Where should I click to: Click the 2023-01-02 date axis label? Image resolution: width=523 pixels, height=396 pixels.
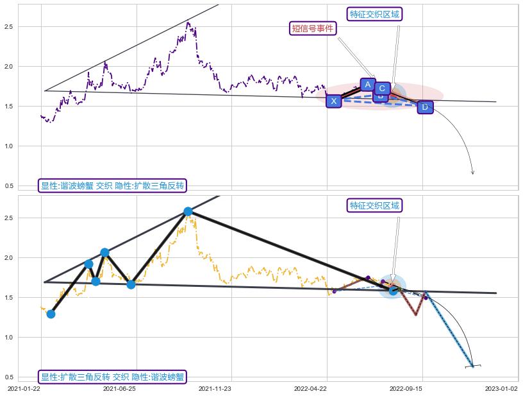(501, 388)
